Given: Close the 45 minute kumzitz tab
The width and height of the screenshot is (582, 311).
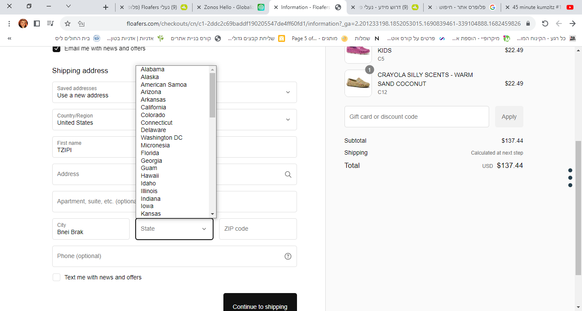Looking at the screenshot, I should [508, 7].
